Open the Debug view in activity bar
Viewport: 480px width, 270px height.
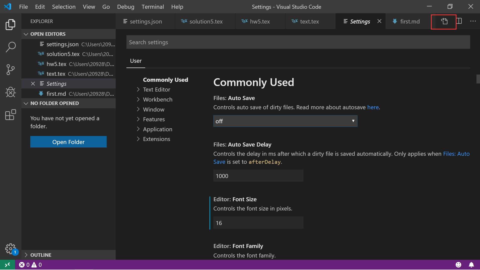11,92
